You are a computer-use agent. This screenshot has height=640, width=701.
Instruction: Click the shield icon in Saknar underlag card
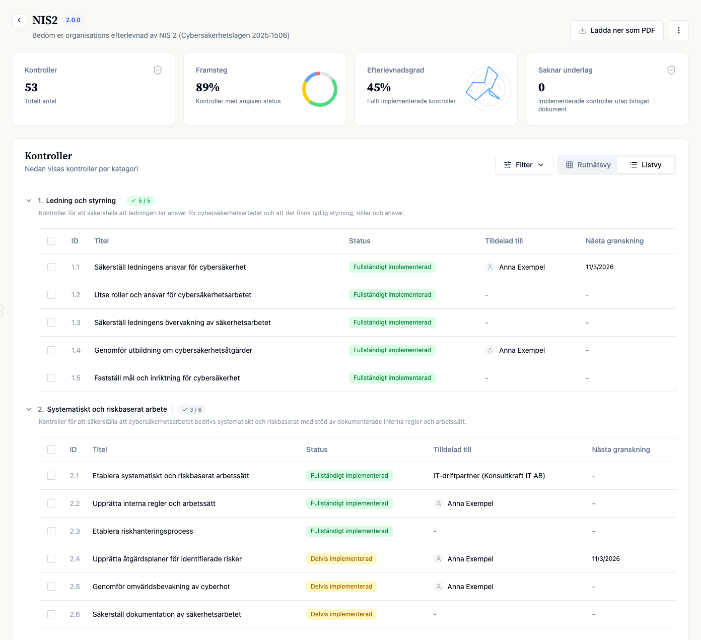[671, 70]
